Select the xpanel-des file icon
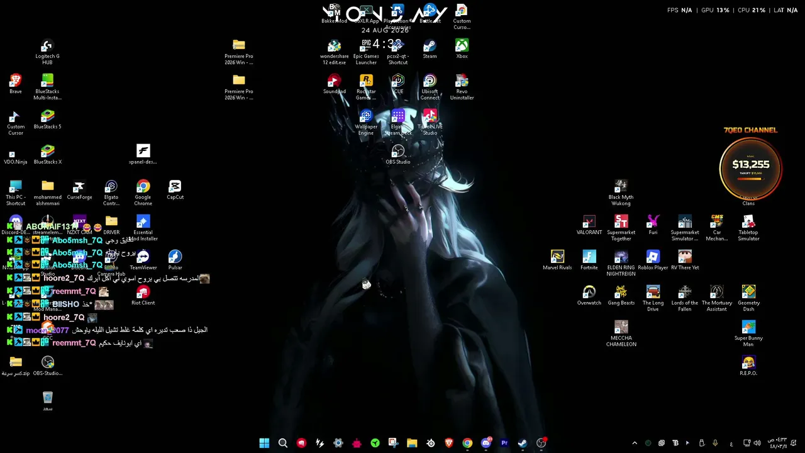This screenshot has width=805, height=453. 143,155
